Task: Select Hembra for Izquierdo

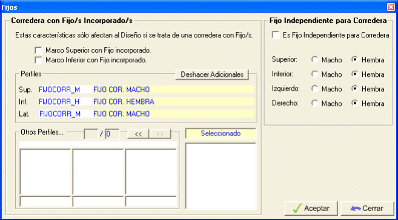Action: (x=354, y=89)
